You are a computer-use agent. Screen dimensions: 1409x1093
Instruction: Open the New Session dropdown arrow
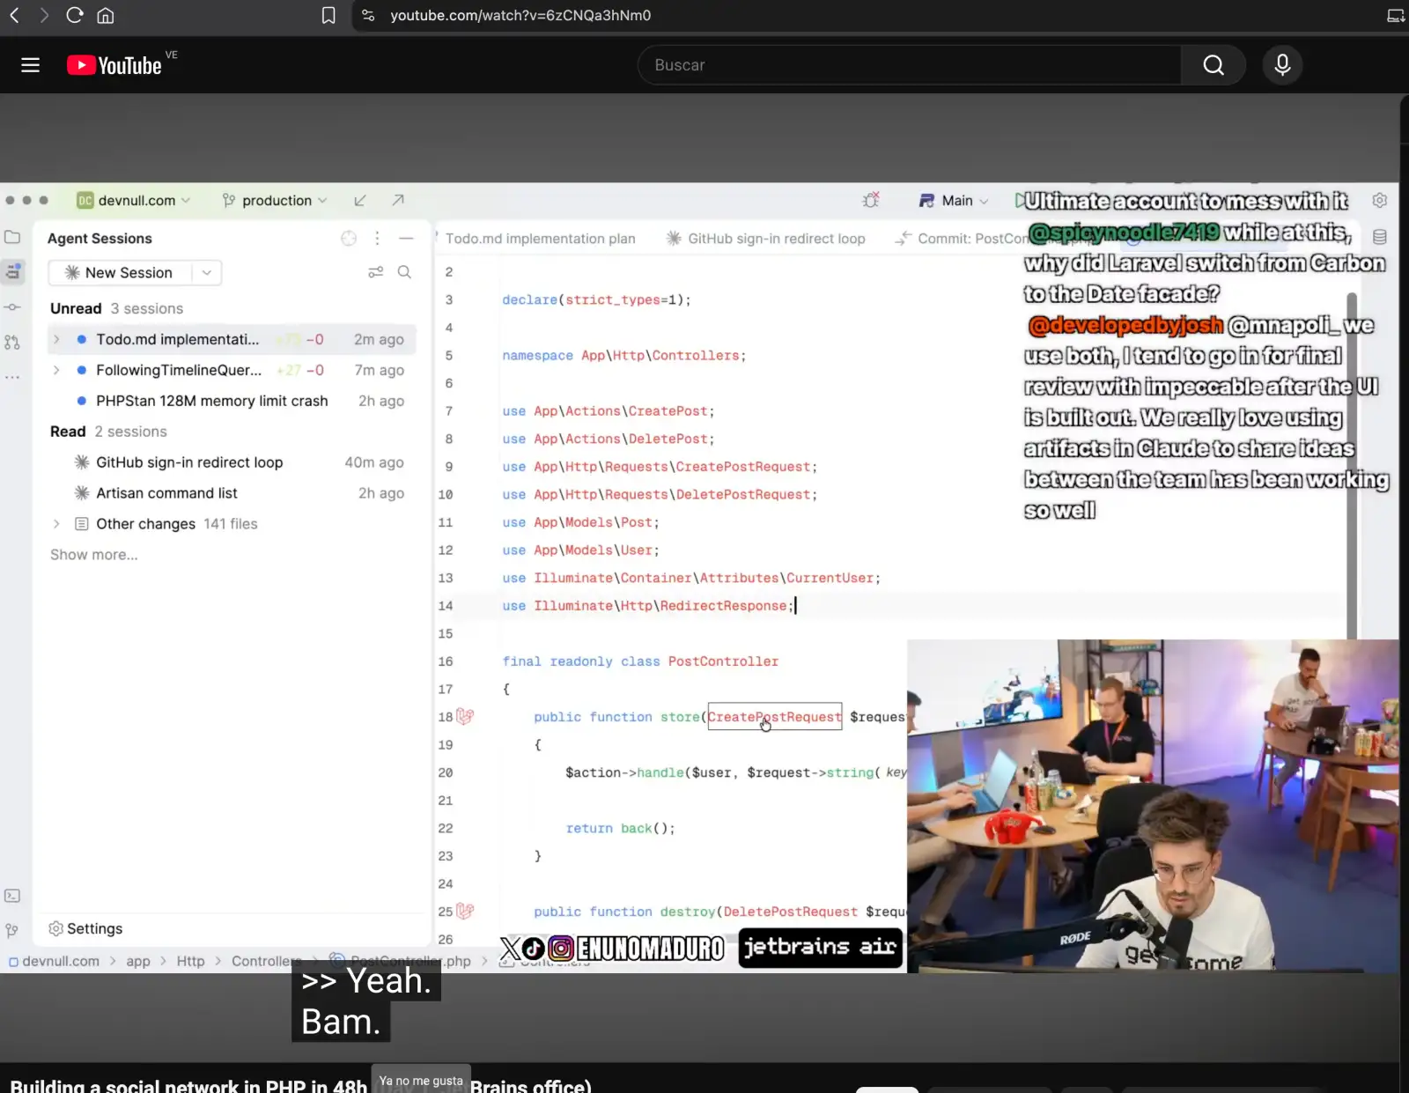pyautogui.click(x=206, y=272)
